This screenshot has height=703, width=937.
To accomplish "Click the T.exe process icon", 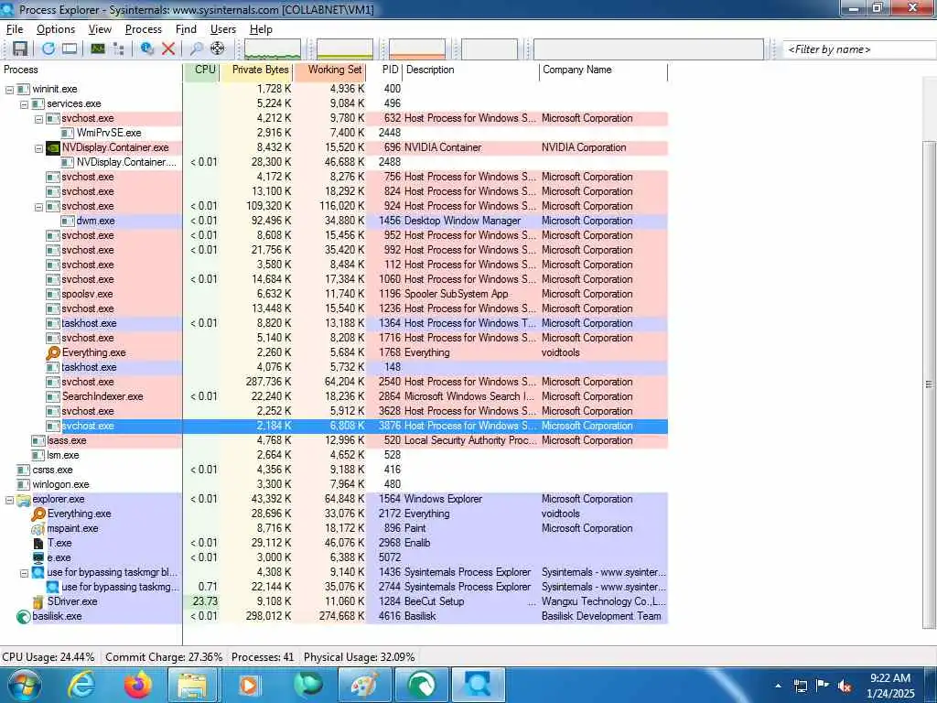I will coord(38,544).
